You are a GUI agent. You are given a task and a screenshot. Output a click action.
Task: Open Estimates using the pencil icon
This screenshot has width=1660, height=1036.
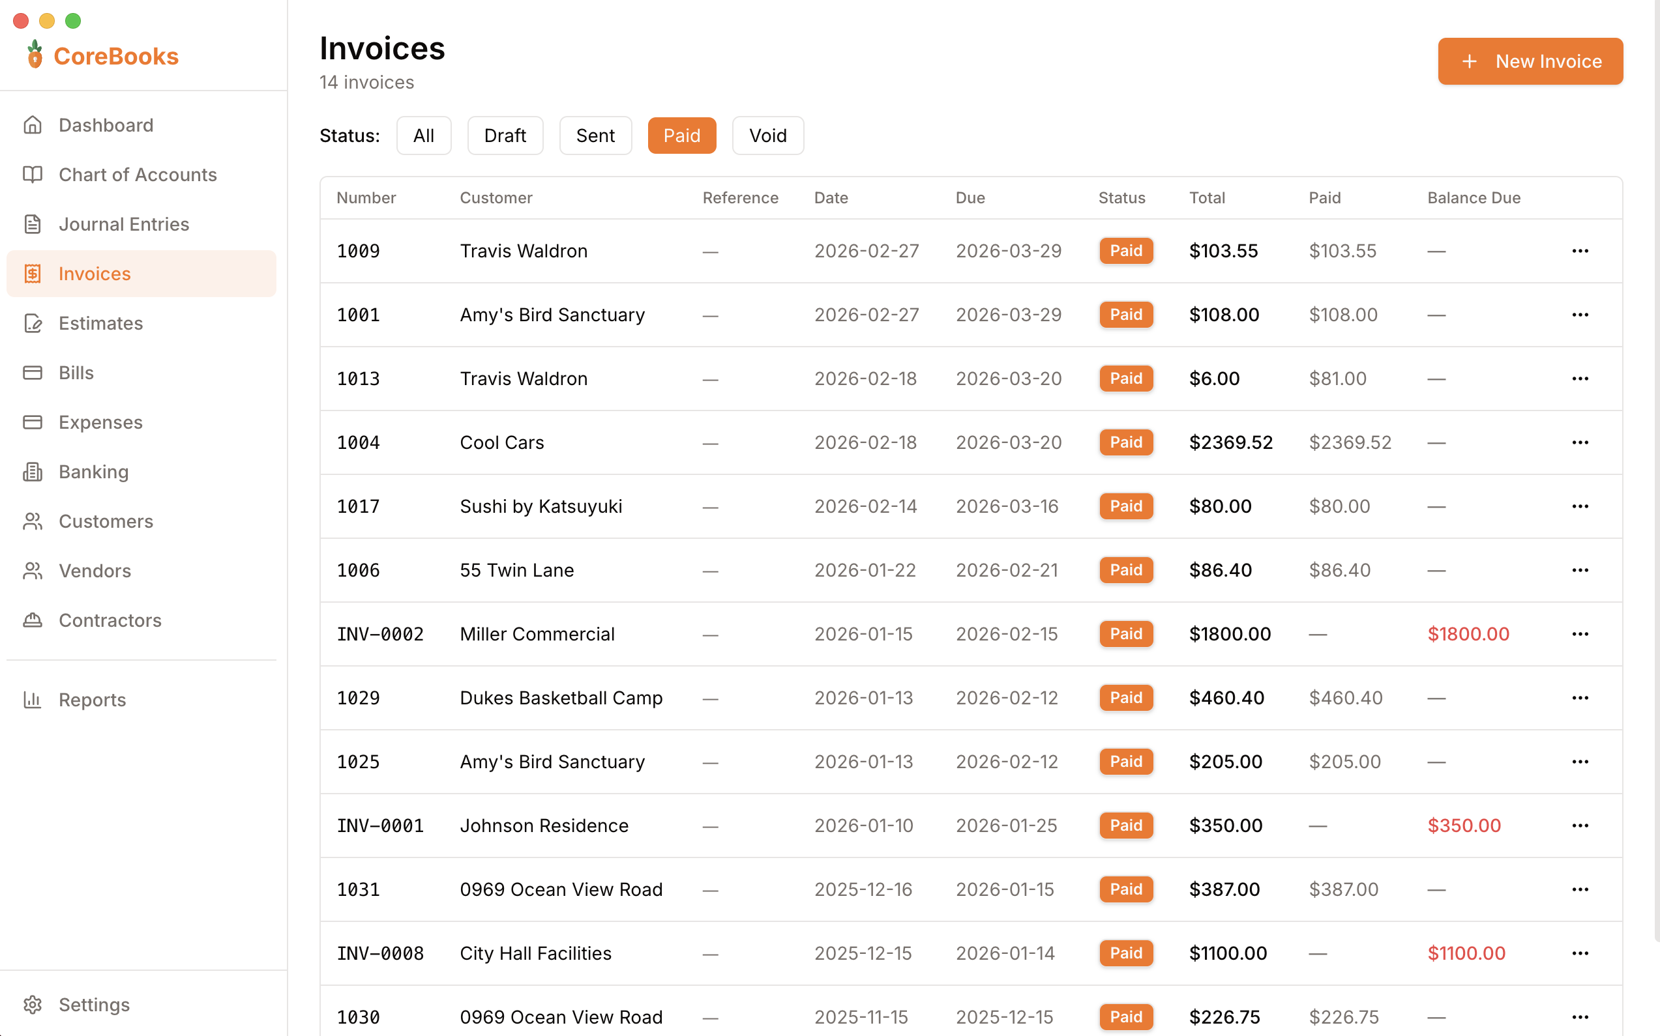point(32,323)
